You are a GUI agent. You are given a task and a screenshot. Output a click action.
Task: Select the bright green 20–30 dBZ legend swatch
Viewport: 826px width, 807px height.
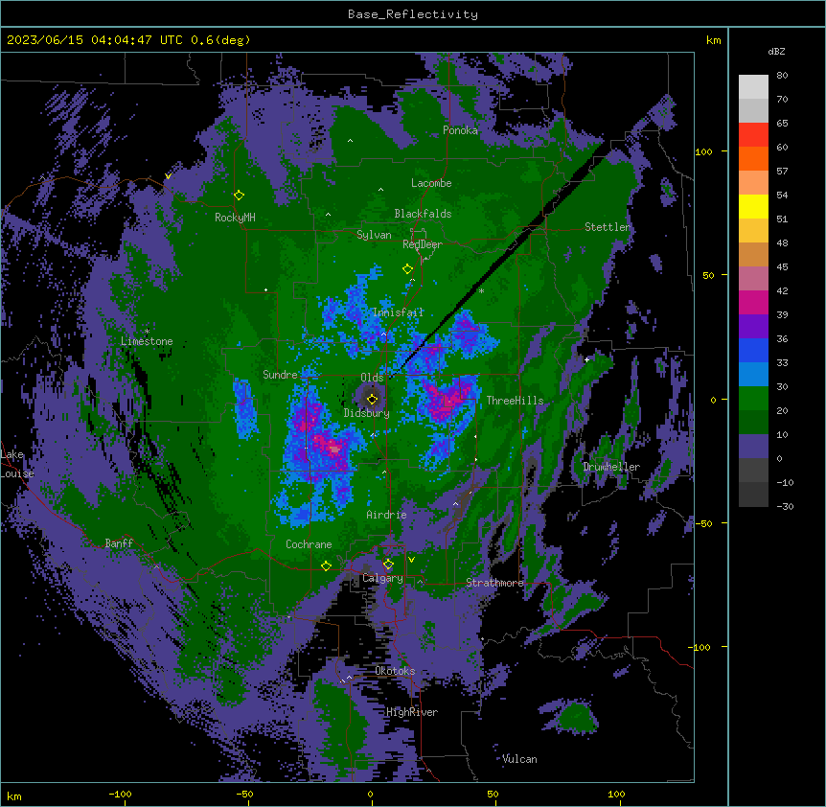point(753,399)
